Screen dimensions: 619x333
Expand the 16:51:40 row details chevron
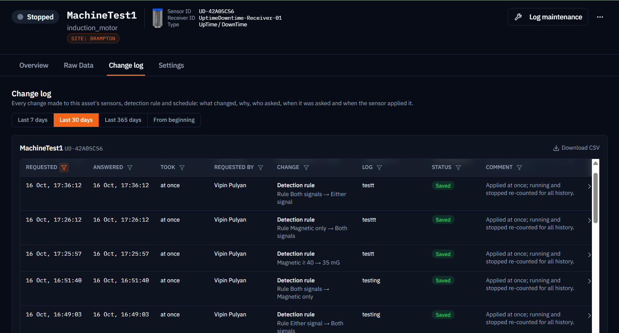[589, 281]
